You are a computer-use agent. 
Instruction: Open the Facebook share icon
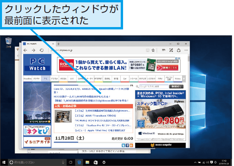(x=127, y=146)
